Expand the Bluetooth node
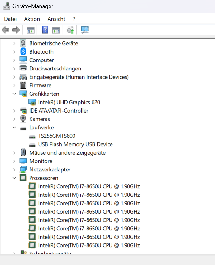215x265 pixels. [x=14, y=52]
